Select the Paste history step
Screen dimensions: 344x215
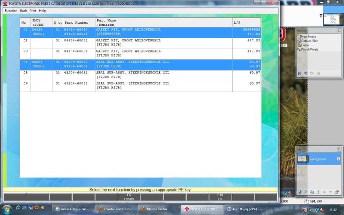pyautogui.click(x=305, y=45)
